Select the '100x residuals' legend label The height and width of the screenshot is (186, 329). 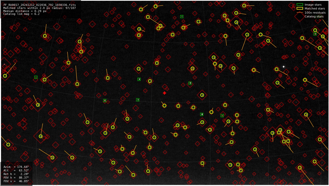point(315,13)
